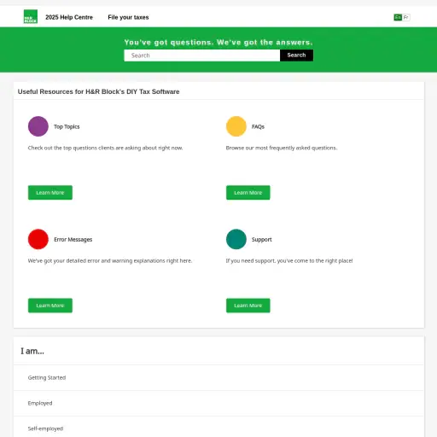The height and width of the screenshot is (437, 437).
Task: Click the yellow FAQs circle icon
Action: tap(236, 126)
